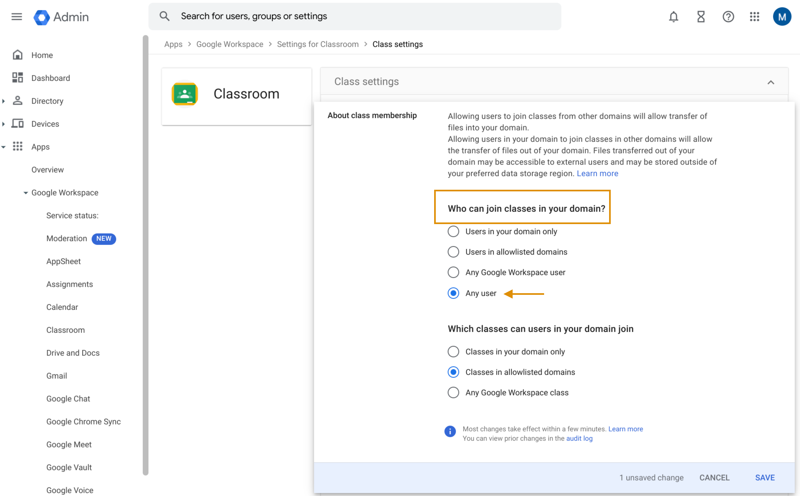Open Service status in the sidebar
The image size is (800, 496).
(72, 215)
